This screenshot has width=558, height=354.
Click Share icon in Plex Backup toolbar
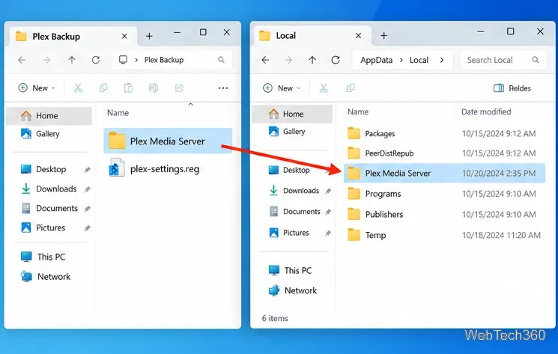pyautogui.click(x=179, y=88)
